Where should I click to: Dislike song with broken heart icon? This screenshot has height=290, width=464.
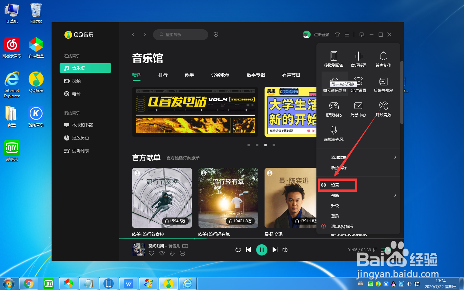pos(162,253)
